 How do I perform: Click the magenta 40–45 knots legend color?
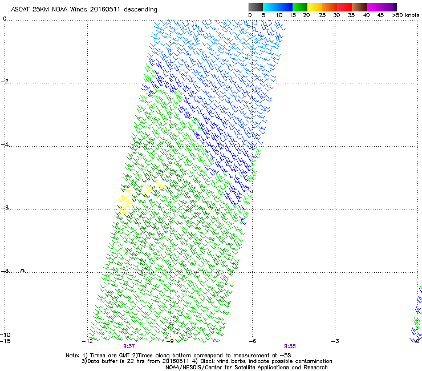click(374, 7)
